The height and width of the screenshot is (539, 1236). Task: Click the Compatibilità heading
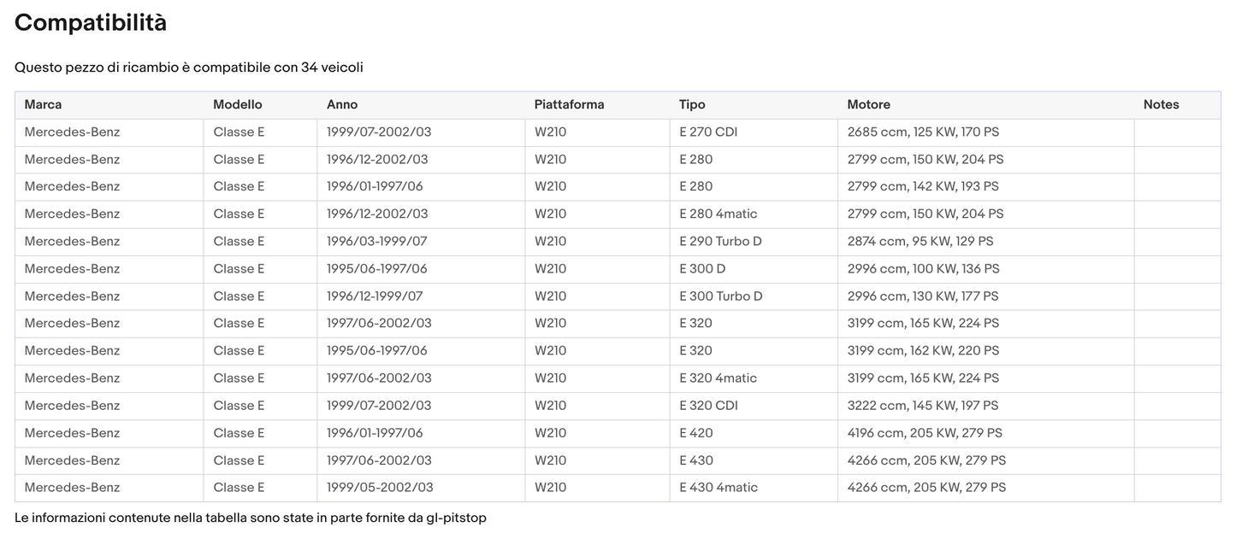[91, 23]
